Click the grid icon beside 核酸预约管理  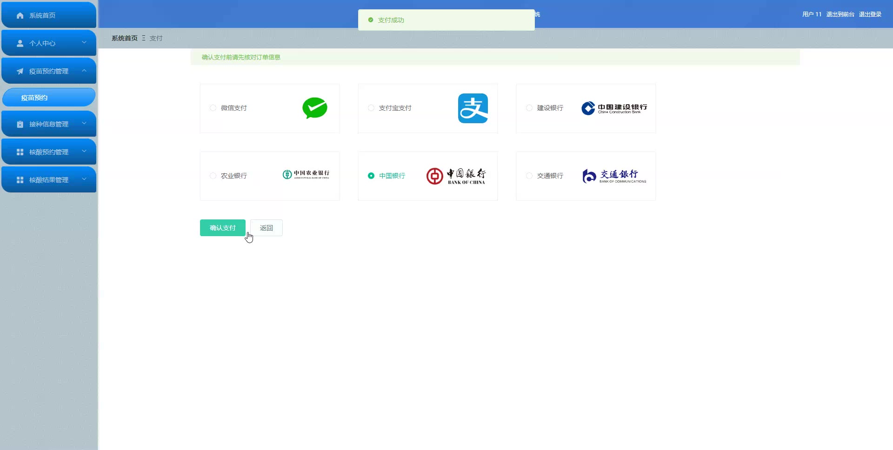pyautogui.click(x=20, y=152)
